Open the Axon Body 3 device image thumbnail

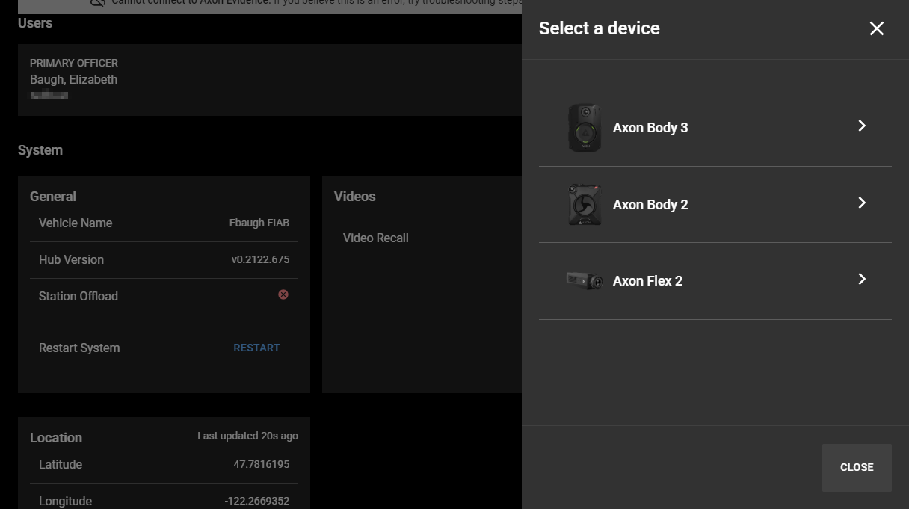click(x=585, y=127)
